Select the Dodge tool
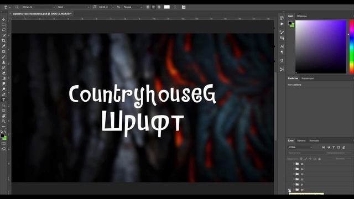The height and width of the screenshot is (199, 354). [x=4, y=89]
